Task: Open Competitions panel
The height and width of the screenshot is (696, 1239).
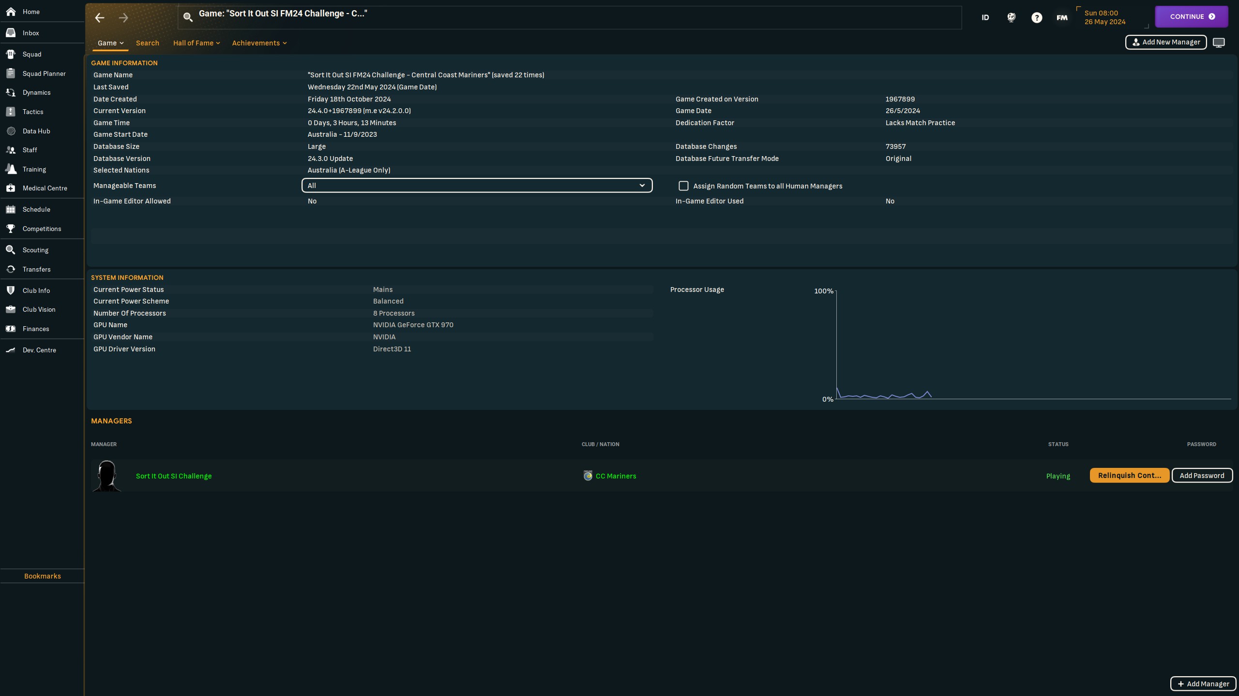Action: click(42, 229)
